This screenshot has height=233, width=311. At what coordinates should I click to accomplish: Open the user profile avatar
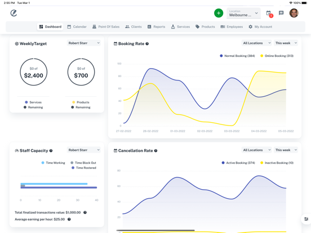point(294,13)
